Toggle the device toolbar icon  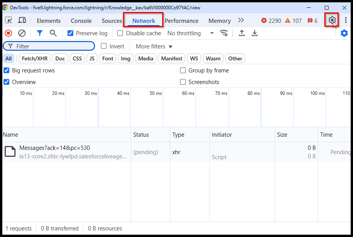click(x=22, y=21)
